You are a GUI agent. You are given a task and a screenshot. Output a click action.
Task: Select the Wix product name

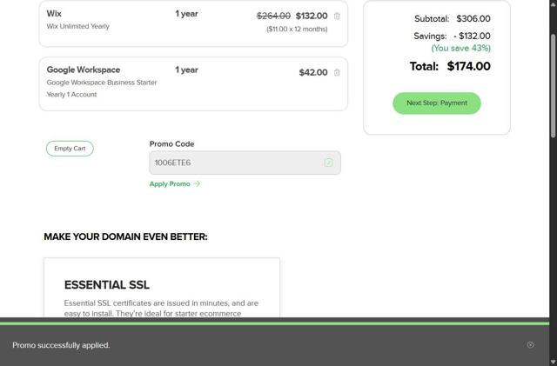pyautogui.click(x=54, y=14)
